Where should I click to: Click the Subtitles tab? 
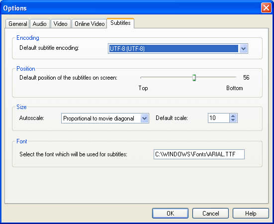(120, 23)
